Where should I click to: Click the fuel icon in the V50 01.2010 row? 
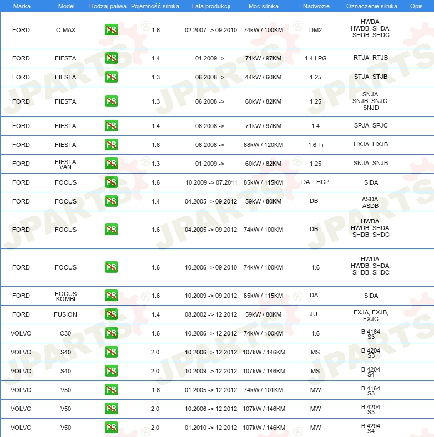(x=112, y=427)
